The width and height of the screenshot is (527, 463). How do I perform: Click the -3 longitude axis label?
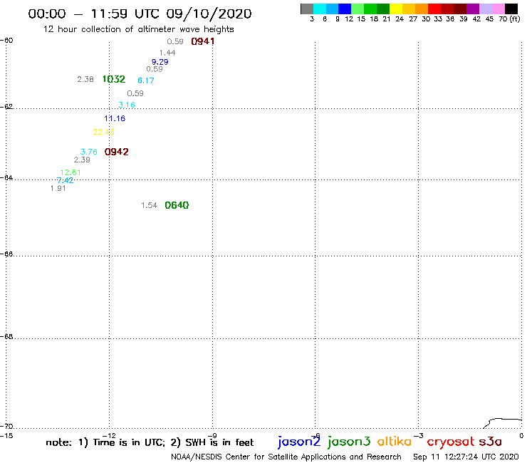coord(419,436)
